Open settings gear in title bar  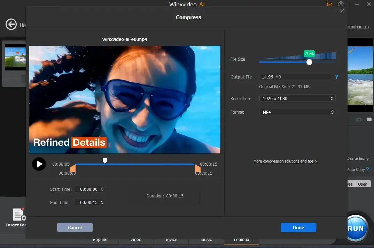click(341, 4)
